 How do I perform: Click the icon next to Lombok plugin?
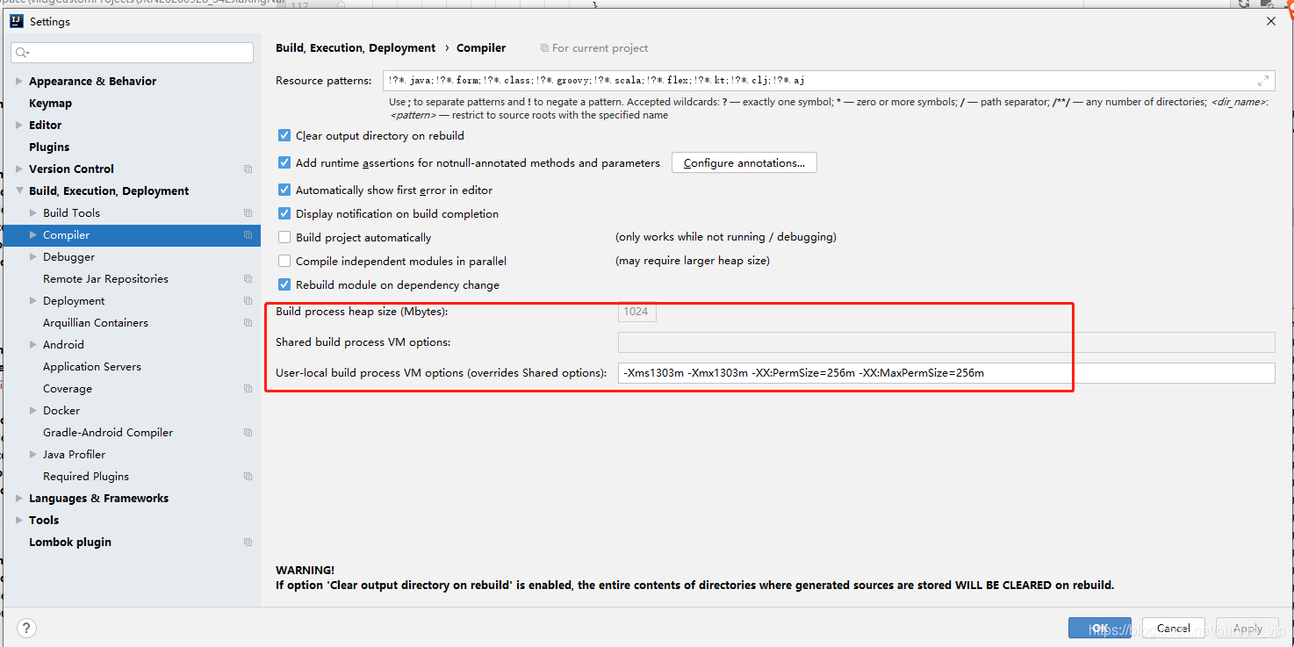coord(247,542)
